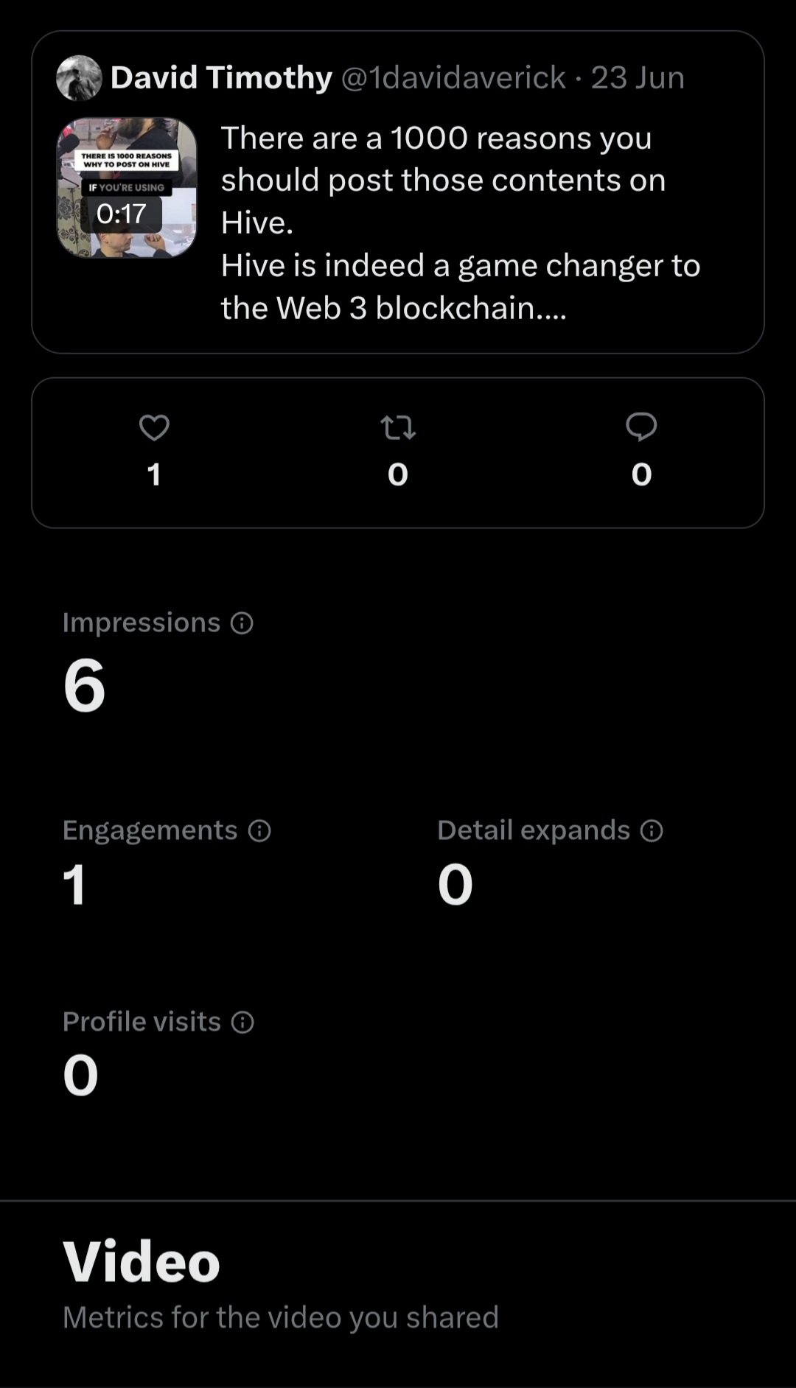Select the Impressions count of 6
Viewport: 796px width, 1388px height.
[x=85, y=686]
